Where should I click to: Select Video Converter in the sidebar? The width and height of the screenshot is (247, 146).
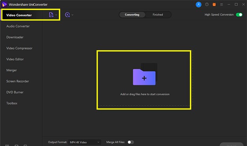(x=19, y=15)
